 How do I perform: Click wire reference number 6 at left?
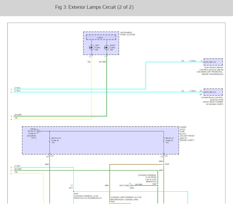(x=11, y=171)
